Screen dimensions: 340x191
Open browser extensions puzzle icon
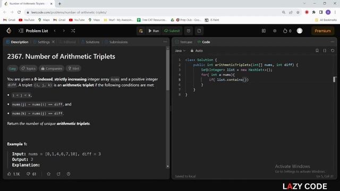314,12
